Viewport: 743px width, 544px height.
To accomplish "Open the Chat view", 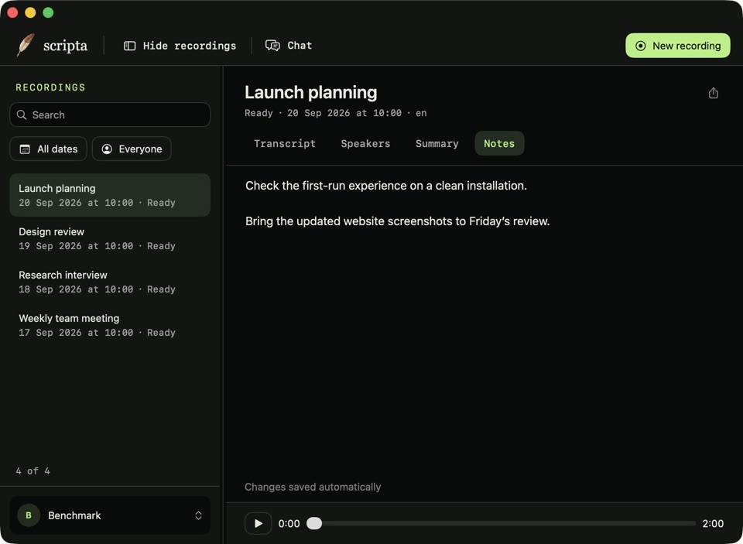I will (289, 46).
